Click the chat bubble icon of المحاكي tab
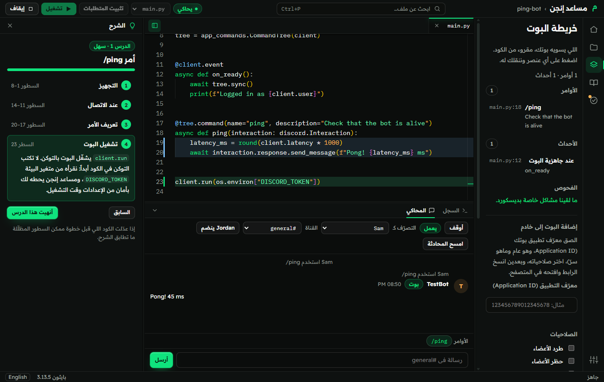604x382 pixels. [432, 210]
